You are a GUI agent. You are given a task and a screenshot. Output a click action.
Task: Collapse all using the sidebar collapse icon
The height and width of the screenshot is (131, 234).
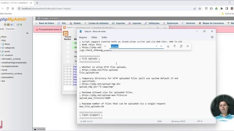(x=27, y=33)
